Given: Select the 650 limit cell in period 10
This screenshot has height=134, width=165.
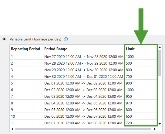Looking at the screenshot, I should click(141, 116).
